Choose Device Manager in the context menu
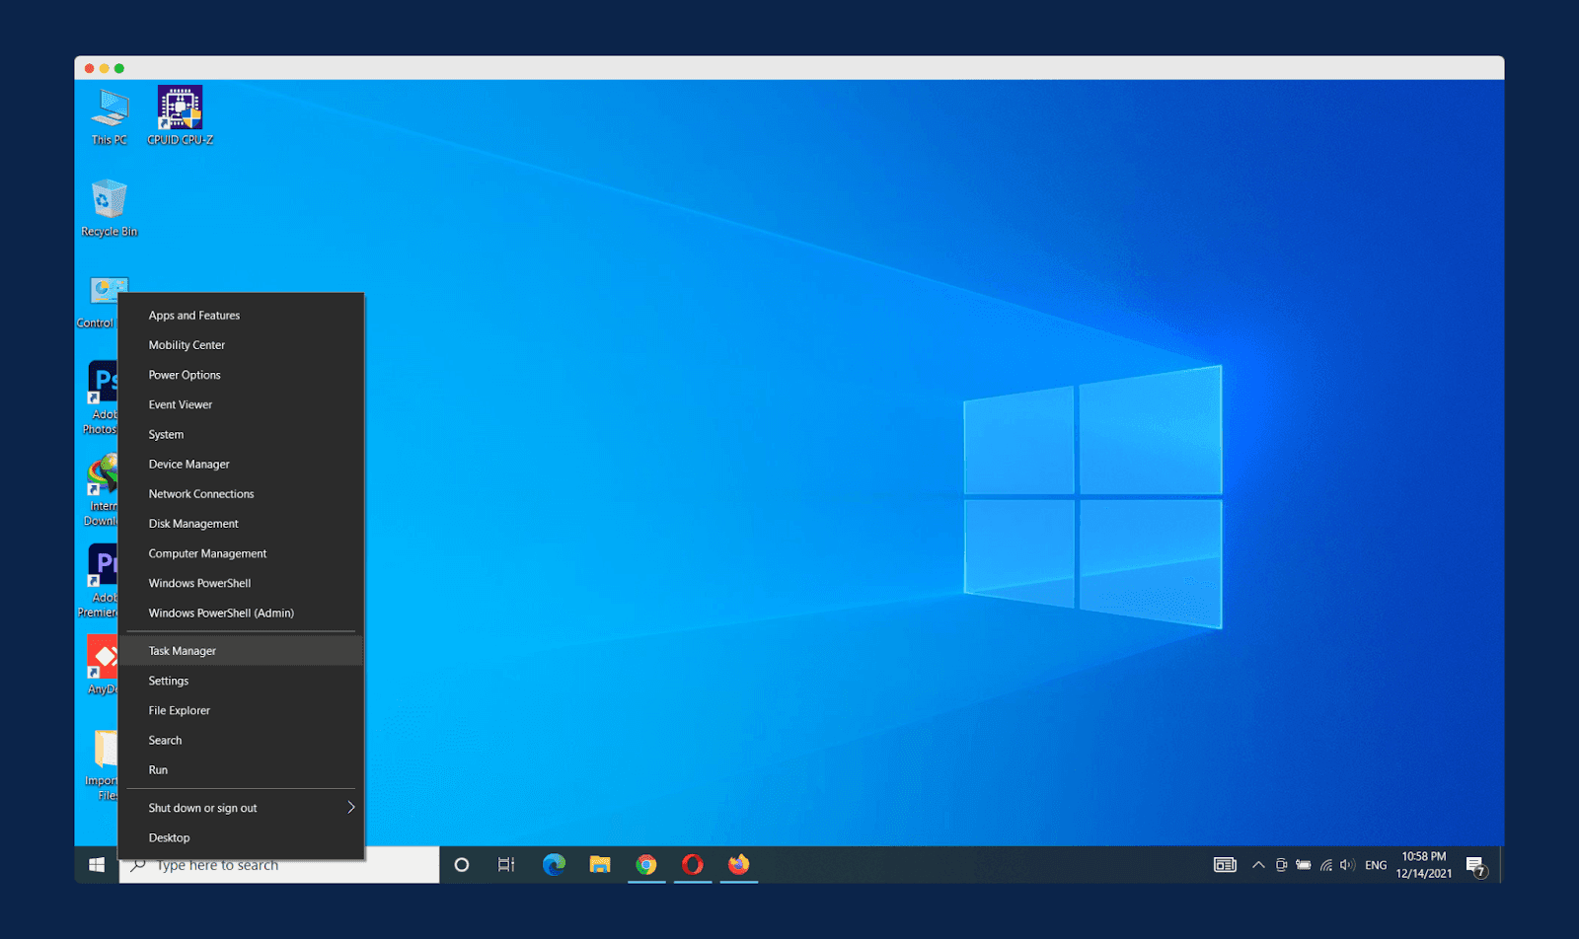 [188, 464]
